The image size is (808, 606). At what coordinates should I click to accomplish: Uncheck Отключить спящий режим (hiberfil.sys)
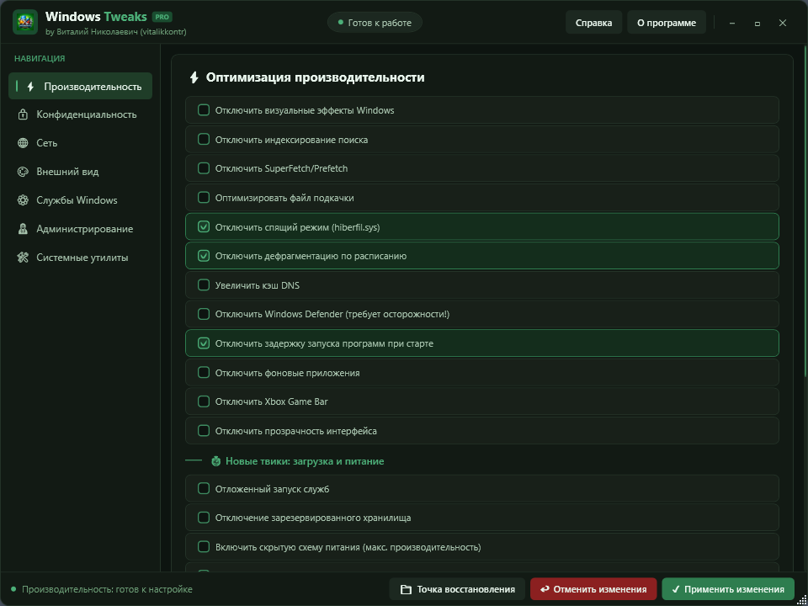(x=204, y=226)
